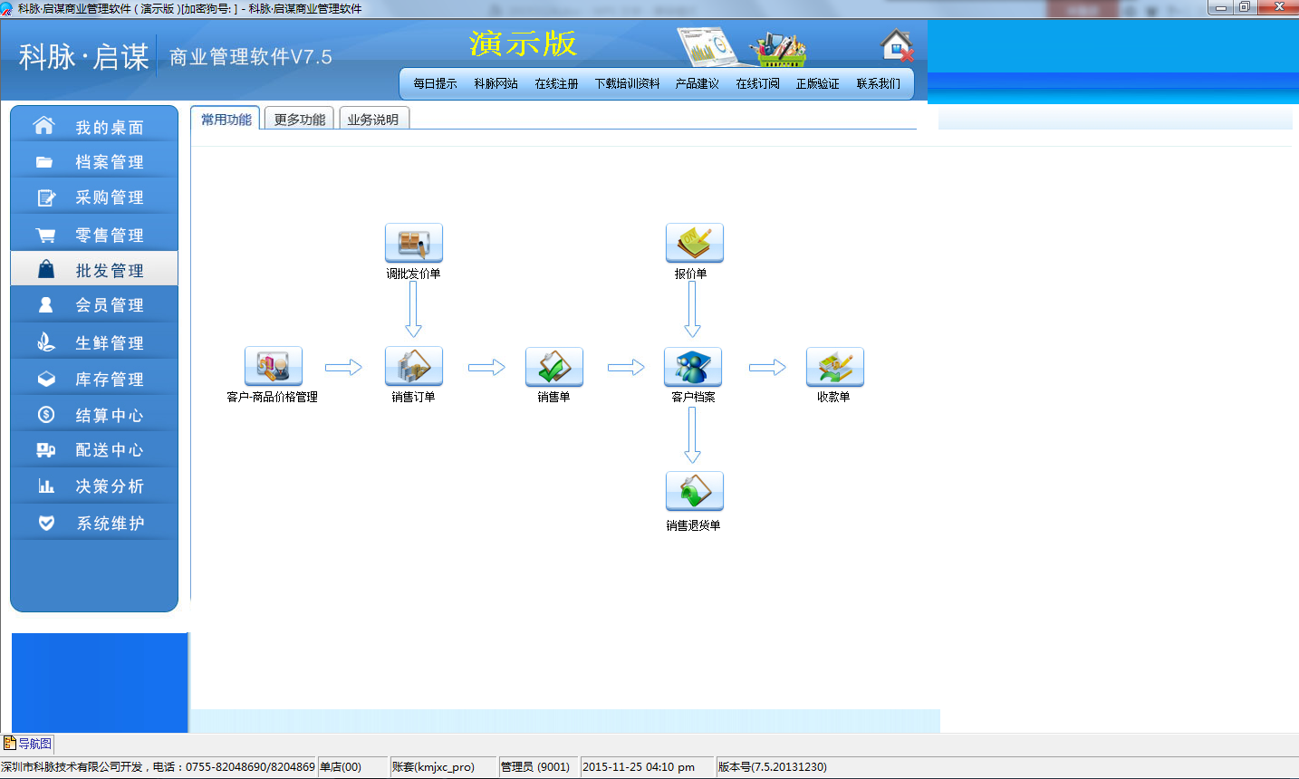Click the 产品建议 link
The image size is (1299, 779).
tap(697, 83)
